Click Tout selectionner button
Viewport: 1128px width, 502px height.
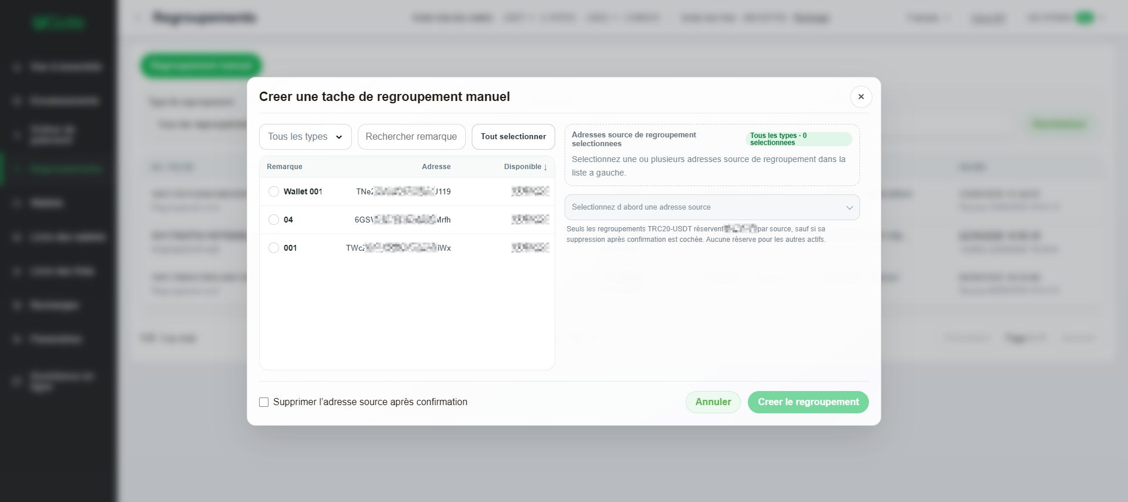[x=513, y=137]
